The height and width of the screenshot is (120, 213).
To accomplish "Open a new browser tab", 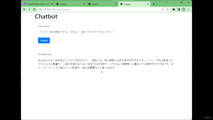I will pos(154,4).
